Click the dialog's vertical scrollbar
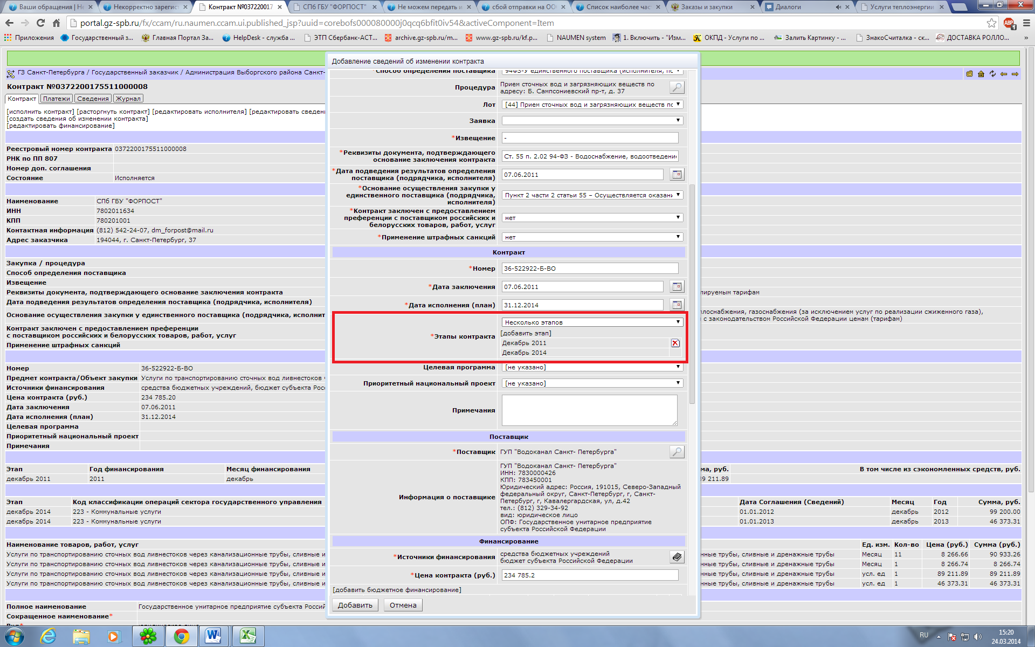The width and height of the screenshot is (1035, 647). pos(692,294)
